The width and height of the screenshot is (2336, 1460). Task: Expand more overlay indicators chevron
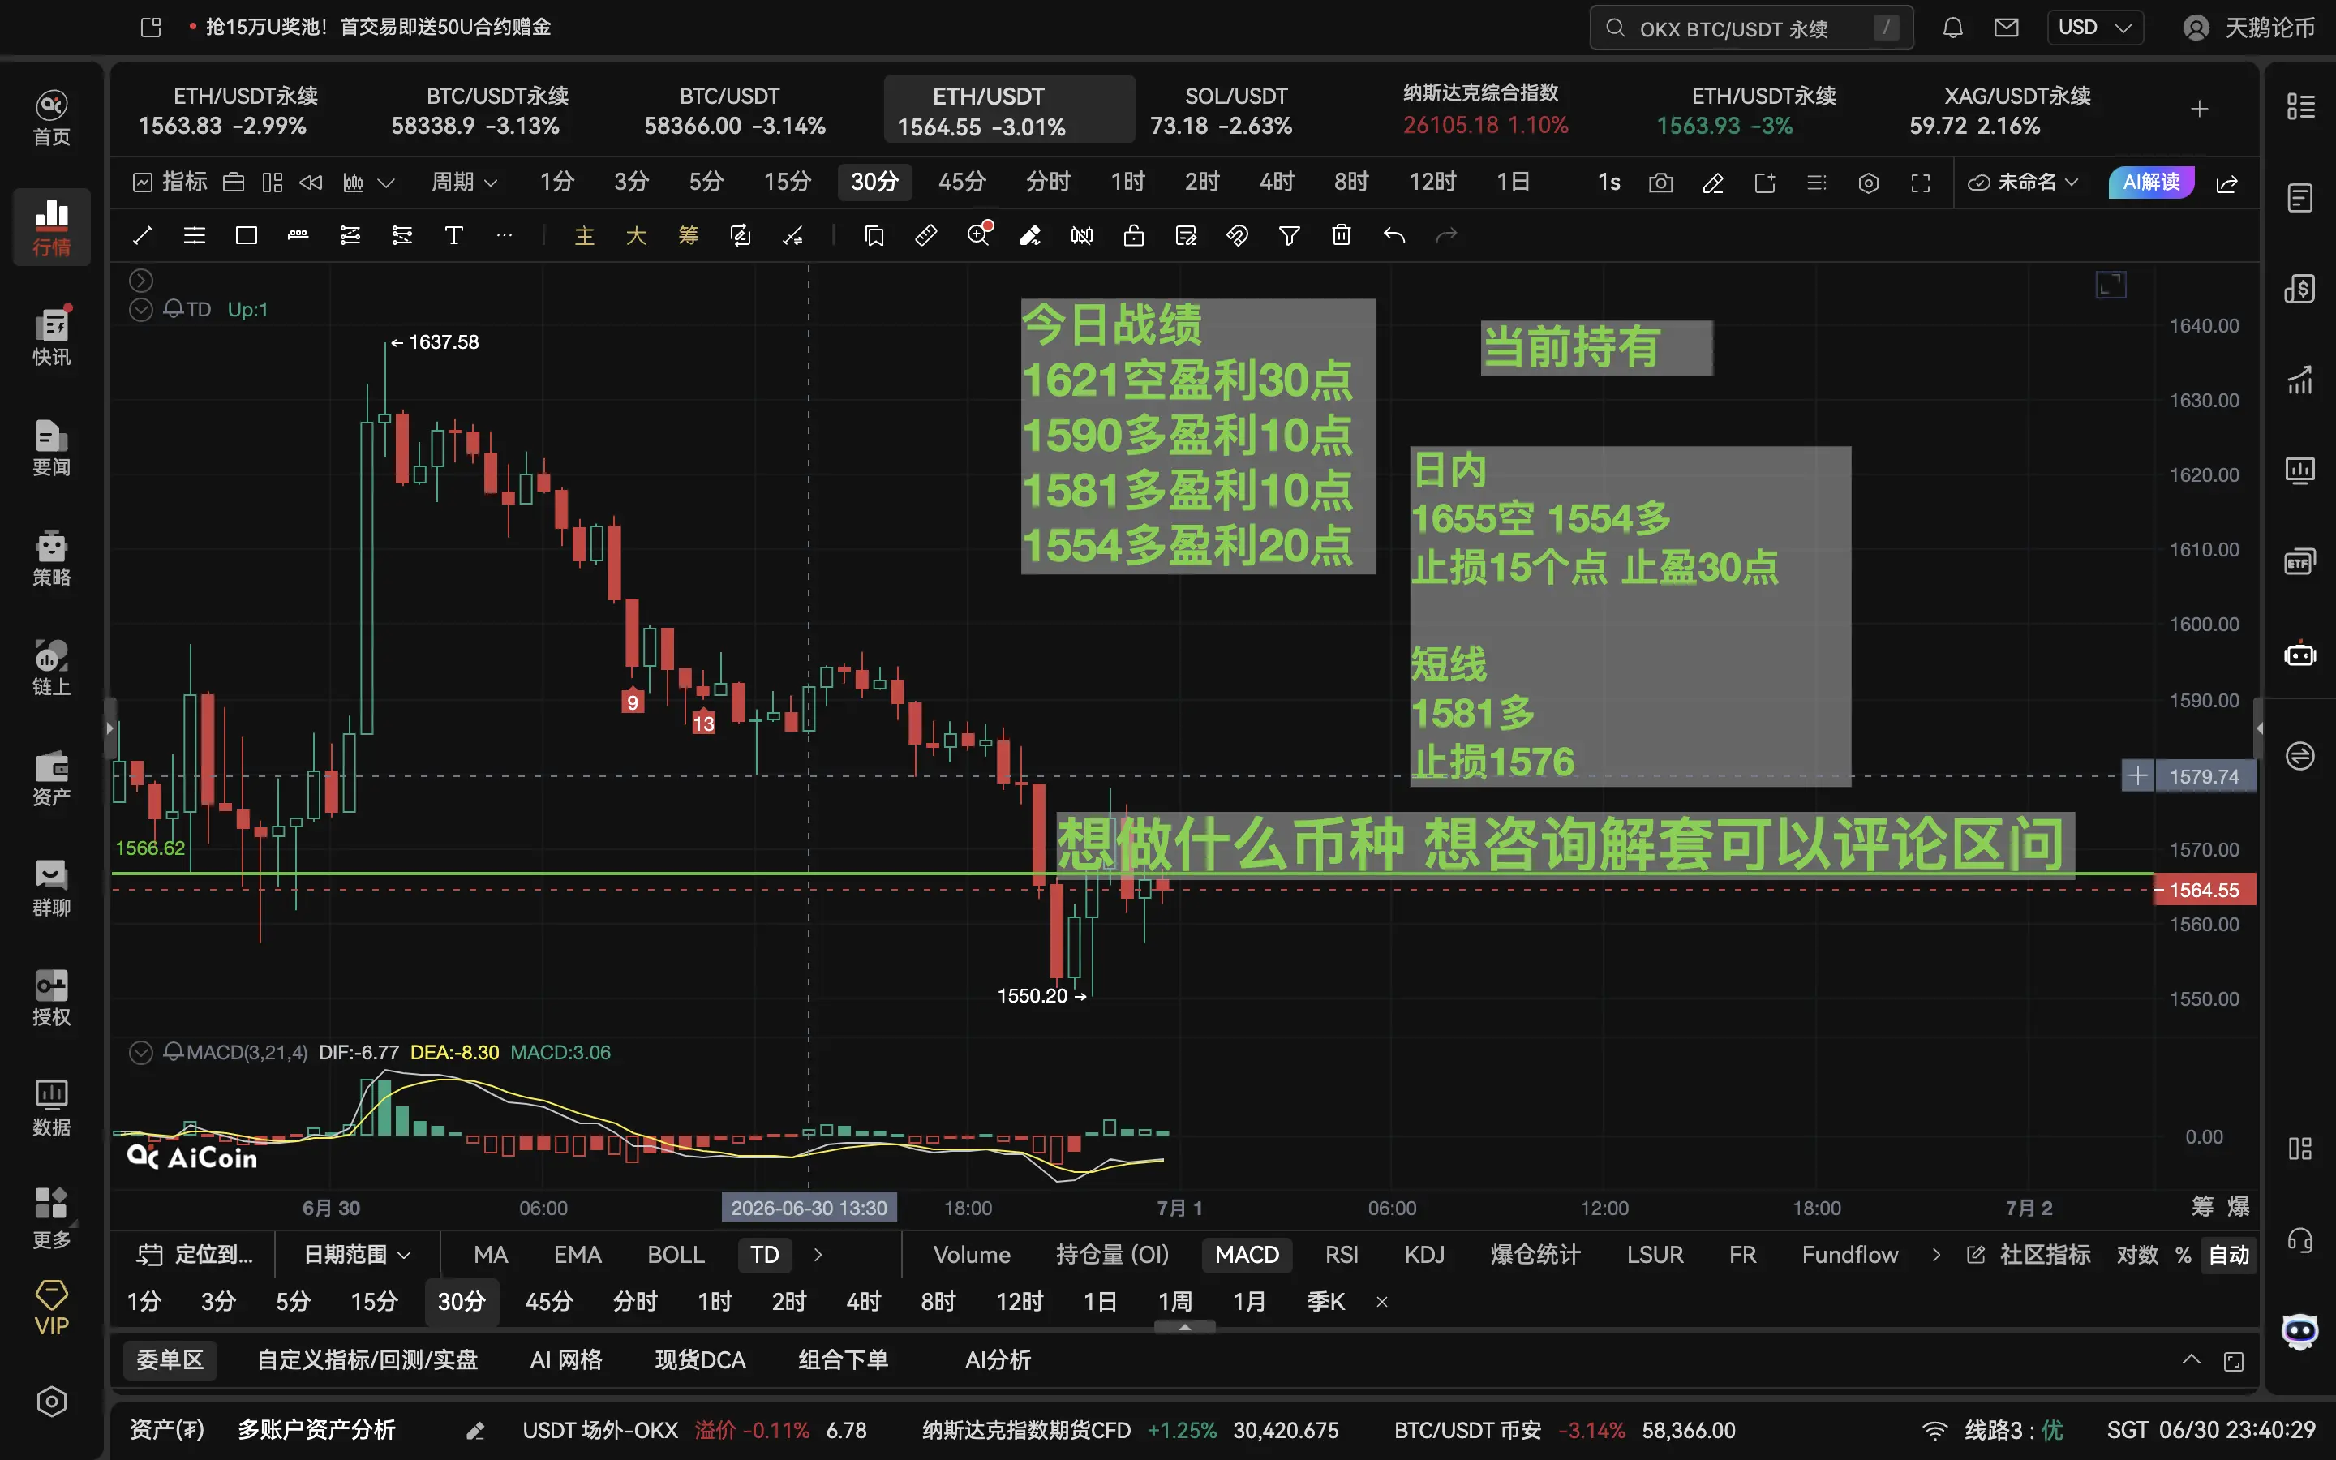click(x=818, y=1254)
